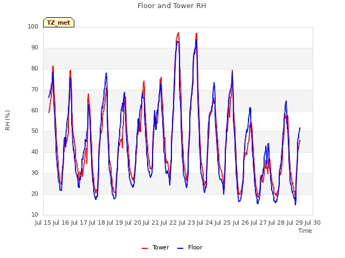
Task: Click the red Tower legend line swatch
Action: [144, 248]
